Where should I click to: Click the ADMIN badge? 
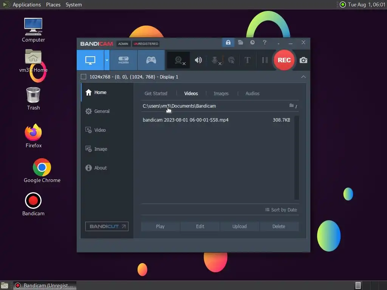pos(123,44)
